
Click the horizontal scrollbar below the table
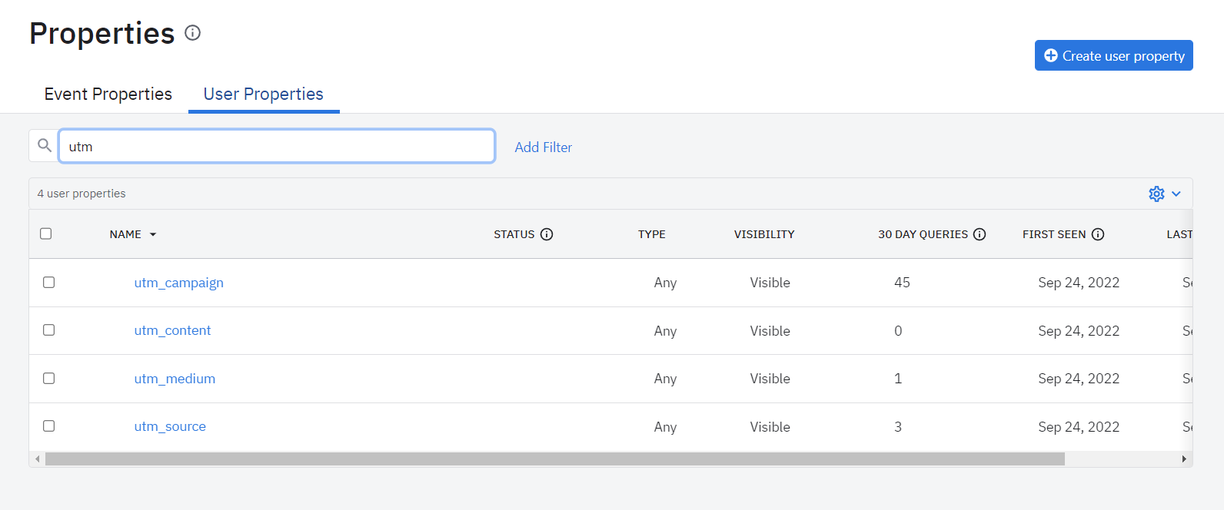tap(554, 459)
